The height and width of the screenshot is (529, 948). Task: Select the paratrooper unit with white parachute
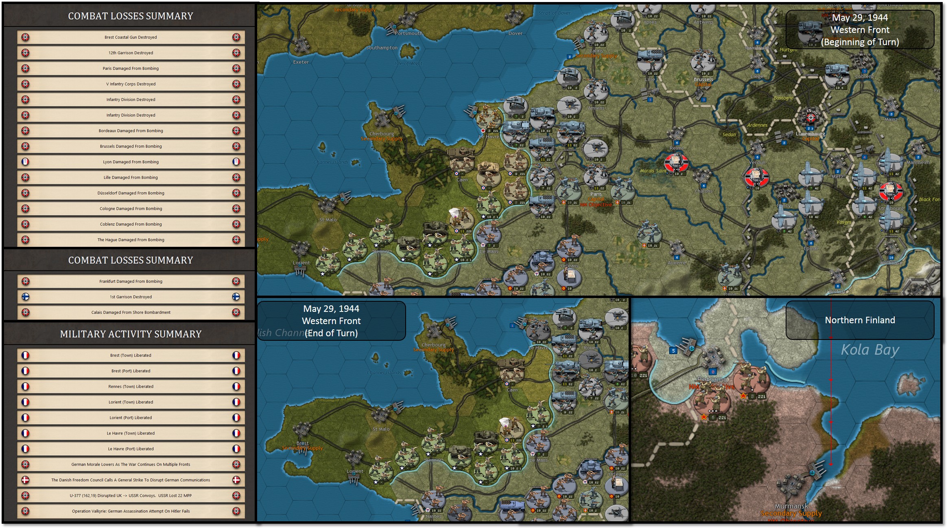click(x=459, y=218)
